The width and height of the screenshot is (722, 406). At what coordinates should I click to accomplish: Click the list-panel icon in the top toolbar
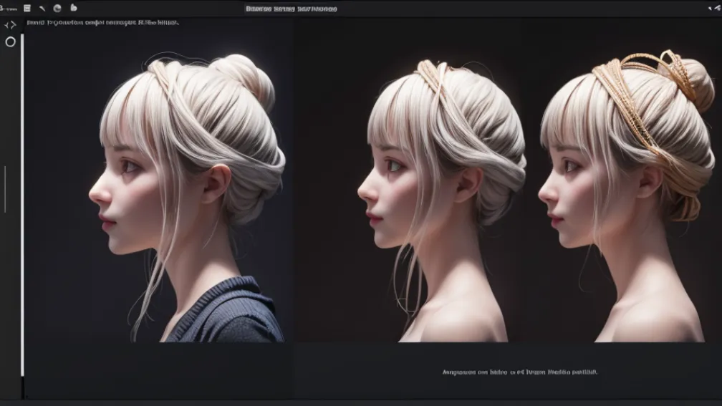[x=27, y=9]
